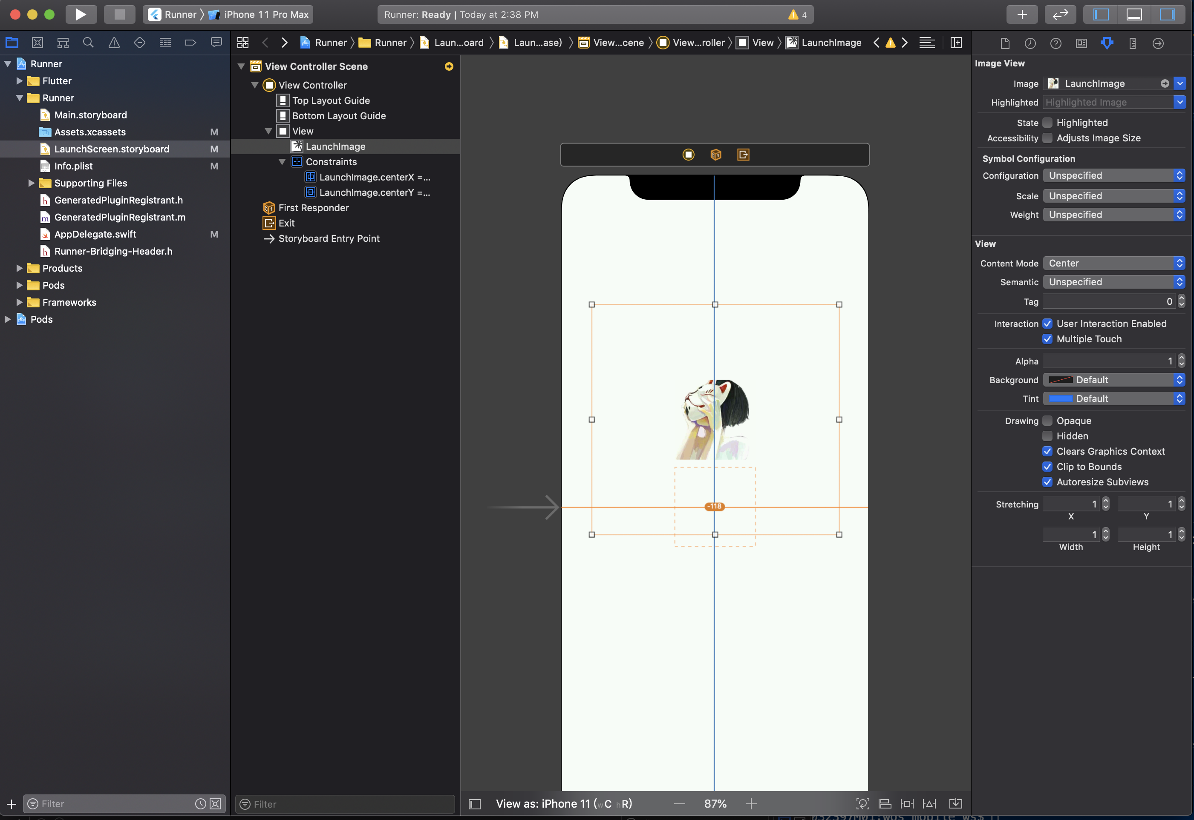Open the Connections inspector arrow icon
This screenshot has height=820, width=1194.
pos(1157,43)
